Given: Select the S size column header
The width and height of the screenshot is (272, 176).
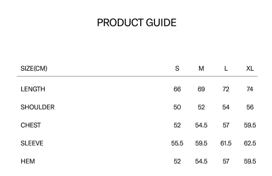Looking at the screenshot, I should (177, 68).
